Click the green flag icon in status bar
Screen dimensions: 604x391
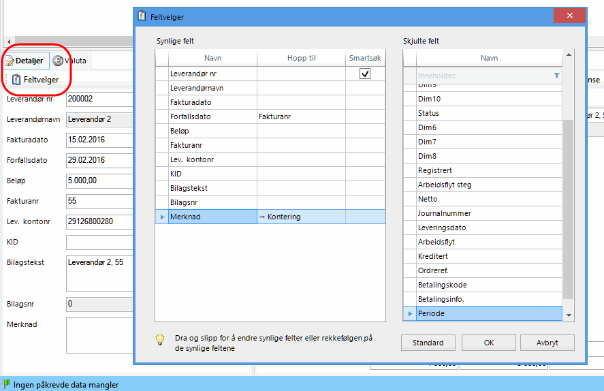(7, 384)
